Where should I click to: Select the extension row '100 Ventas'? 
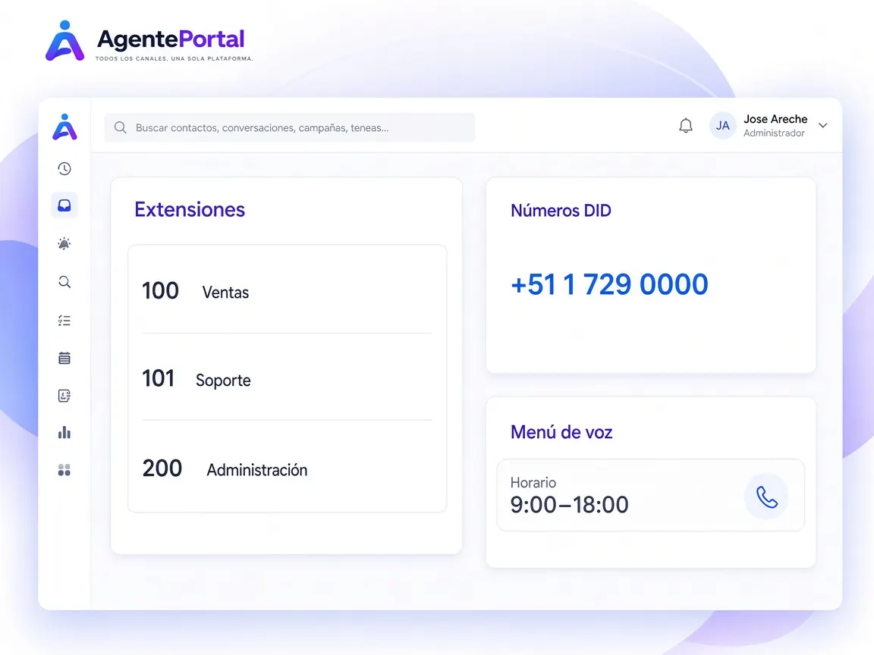pos(287,291)
